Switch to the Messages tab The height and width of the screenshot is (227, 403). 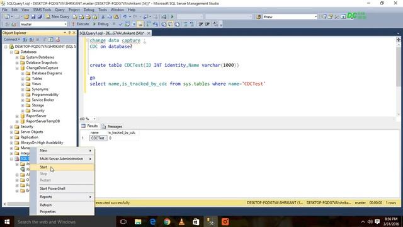pyautogui.click(x=112, y=126)
